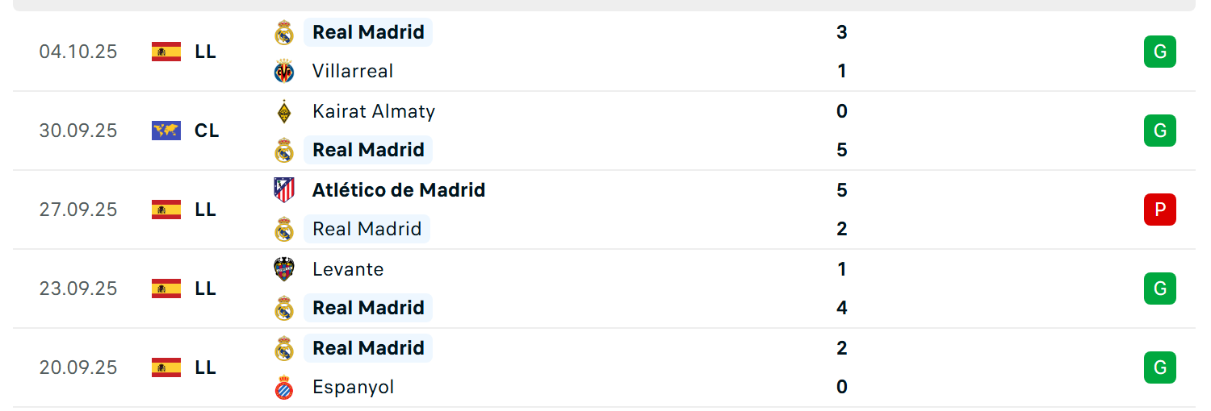Image resolution: width=1211 pixels, height=411 pixels.
Task: Click the Villarreal club crest icon
Action: [x=284, y=71]
